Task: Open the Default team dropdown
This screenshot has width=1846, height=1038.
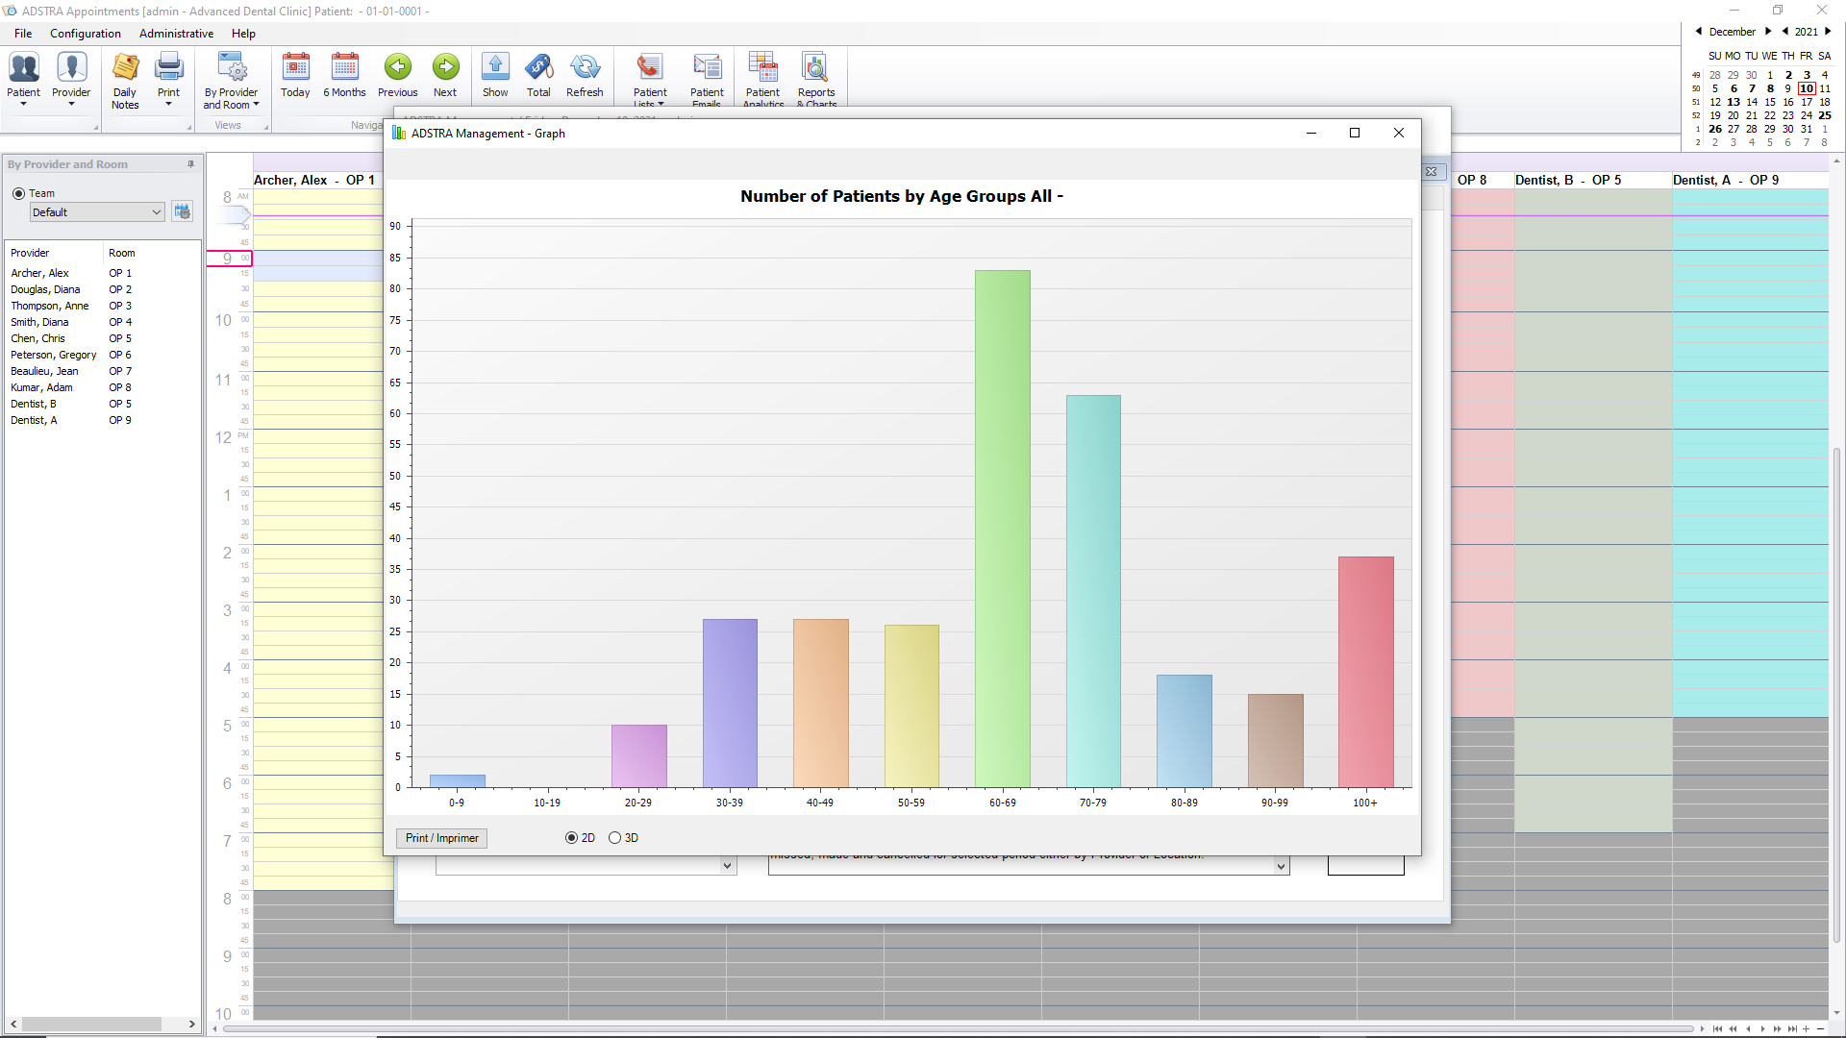Action: 156,211
